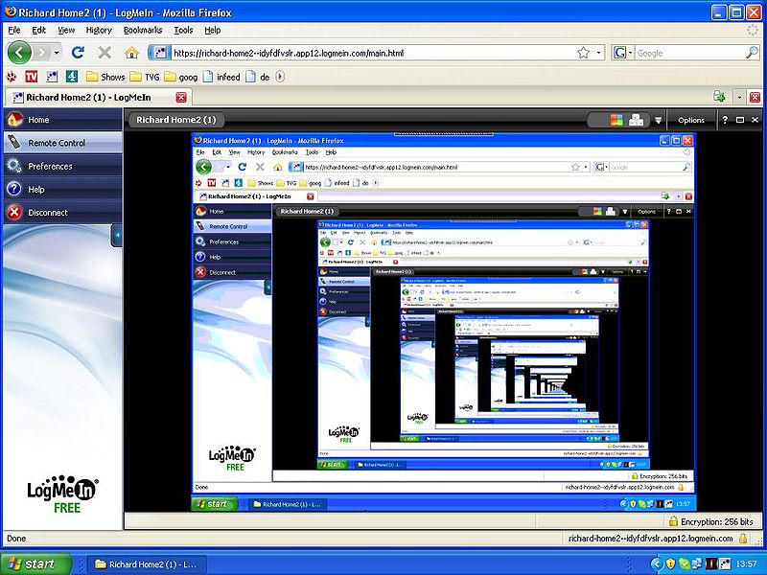Click the Done text in the main Firefox status bar
The height and width of the screenshot is (575, 767).
click(16, 539)
